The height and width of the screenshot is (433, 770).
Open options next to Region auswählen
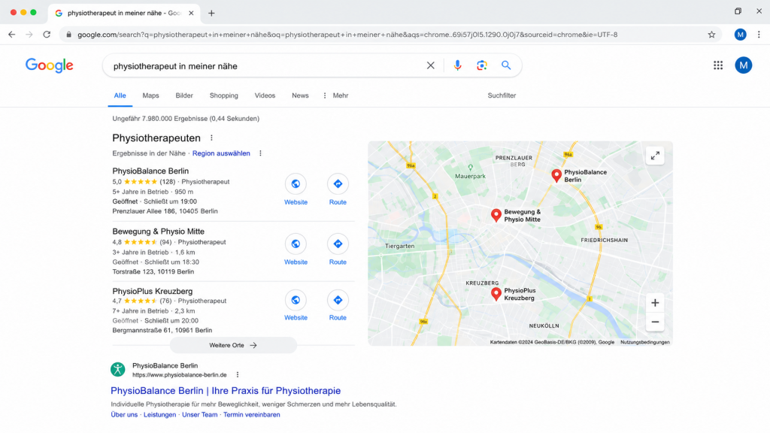(x=260, y=153)
